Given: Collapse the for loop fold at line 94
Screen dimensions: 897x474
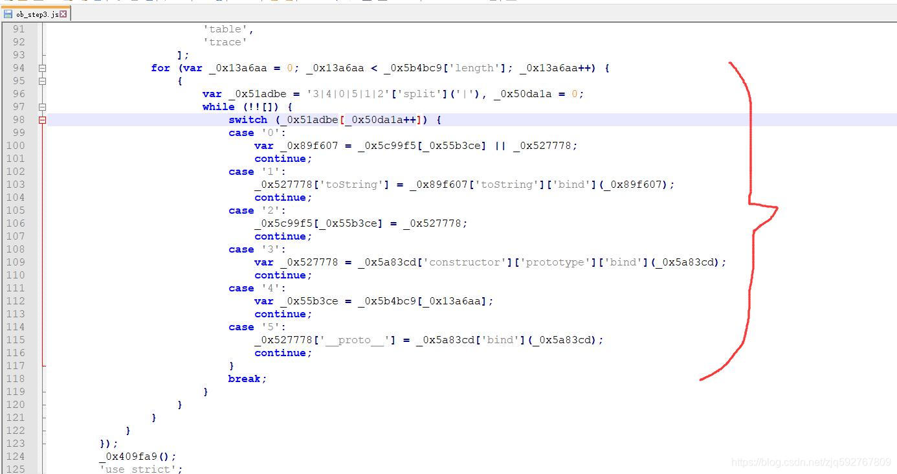Looking at the screenshot, I should [41, 67].
